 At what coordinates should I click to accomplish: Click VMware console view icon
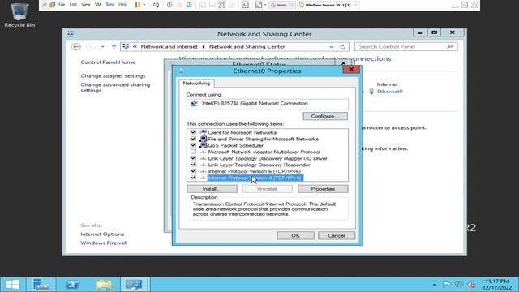(x=245, y=5)
